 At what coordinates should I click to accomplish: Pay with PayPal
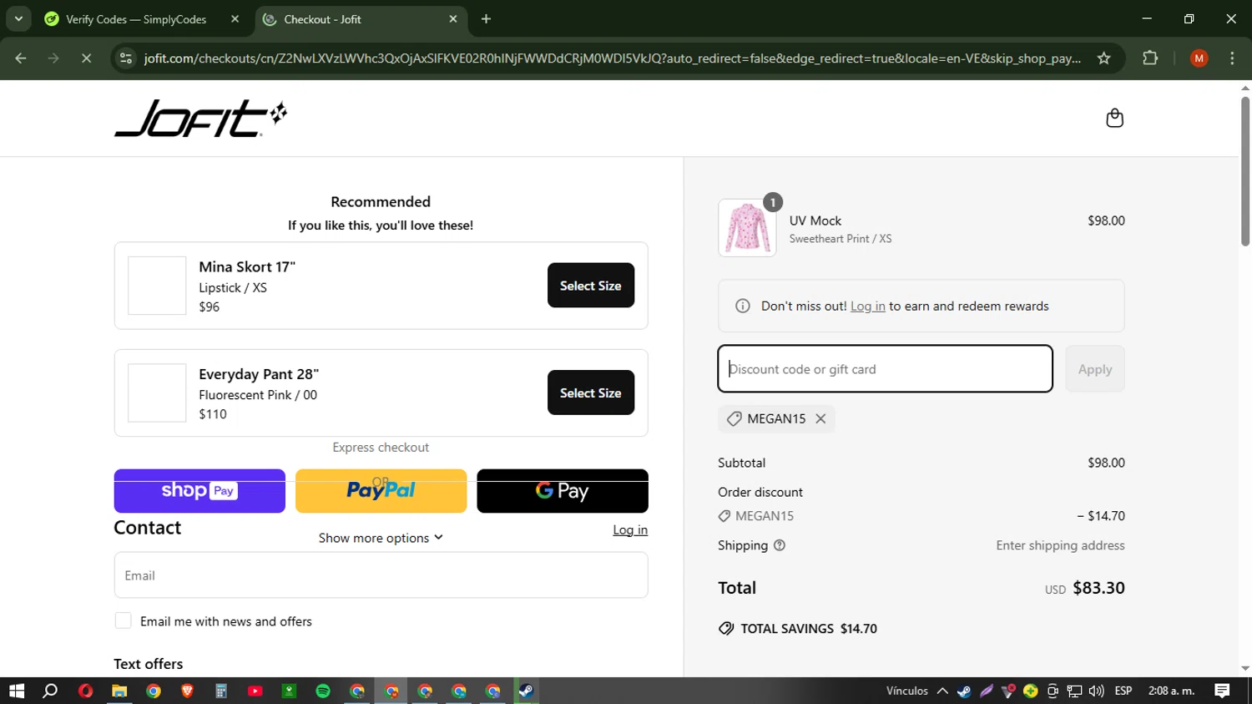pos(381,491)
